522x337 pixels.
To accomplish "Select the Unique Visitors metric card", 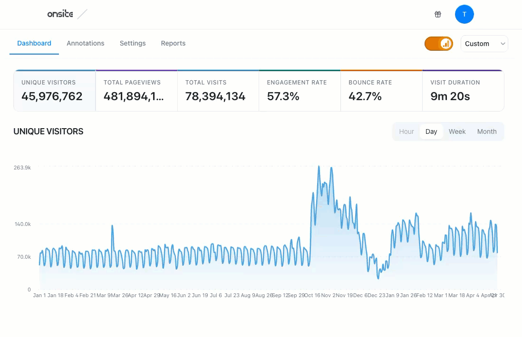I will (x=55, y=91).
